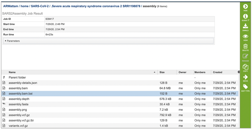This screenshot has height=129, width=252.
Task: Open the GUIDE info icon
Action: click(x=245, y=16)
